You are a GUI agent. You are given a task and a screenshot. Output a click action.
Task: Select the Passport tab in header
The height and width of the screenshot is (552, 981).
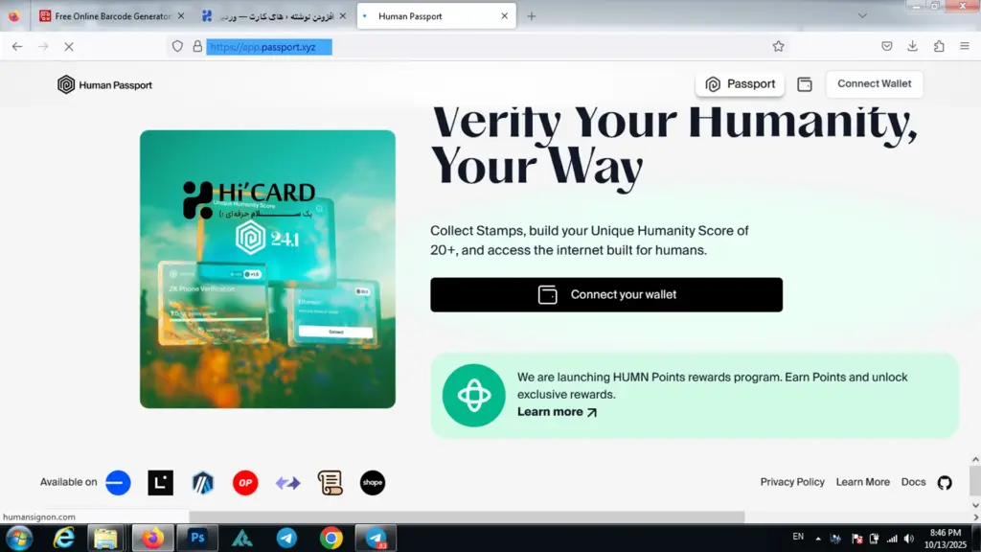point(740,84)
